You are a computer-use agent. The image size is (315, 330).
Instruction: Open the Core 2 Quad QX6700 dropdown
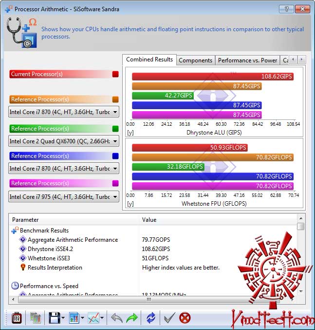click(x=64, y=141)
